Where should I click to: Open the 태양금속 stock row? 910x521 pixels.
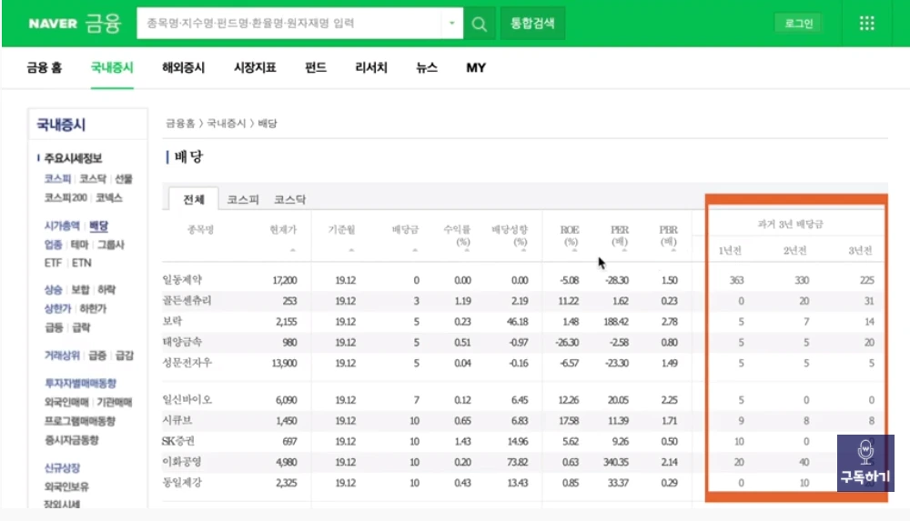click(182, 342)
